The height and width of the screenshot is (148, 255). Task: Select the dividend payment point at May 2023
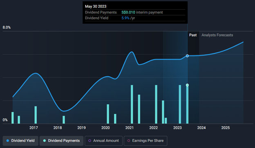pyautogui.click(x=187, y=85)
